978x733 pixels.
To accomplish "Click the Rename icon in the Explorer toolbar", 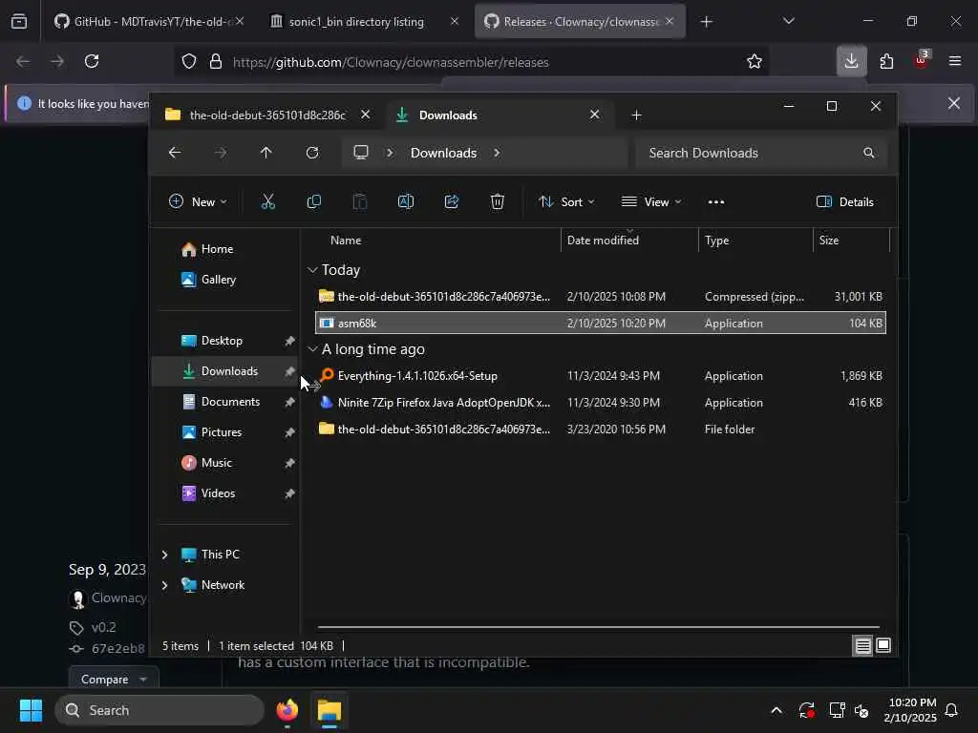I will click(405, 201).
